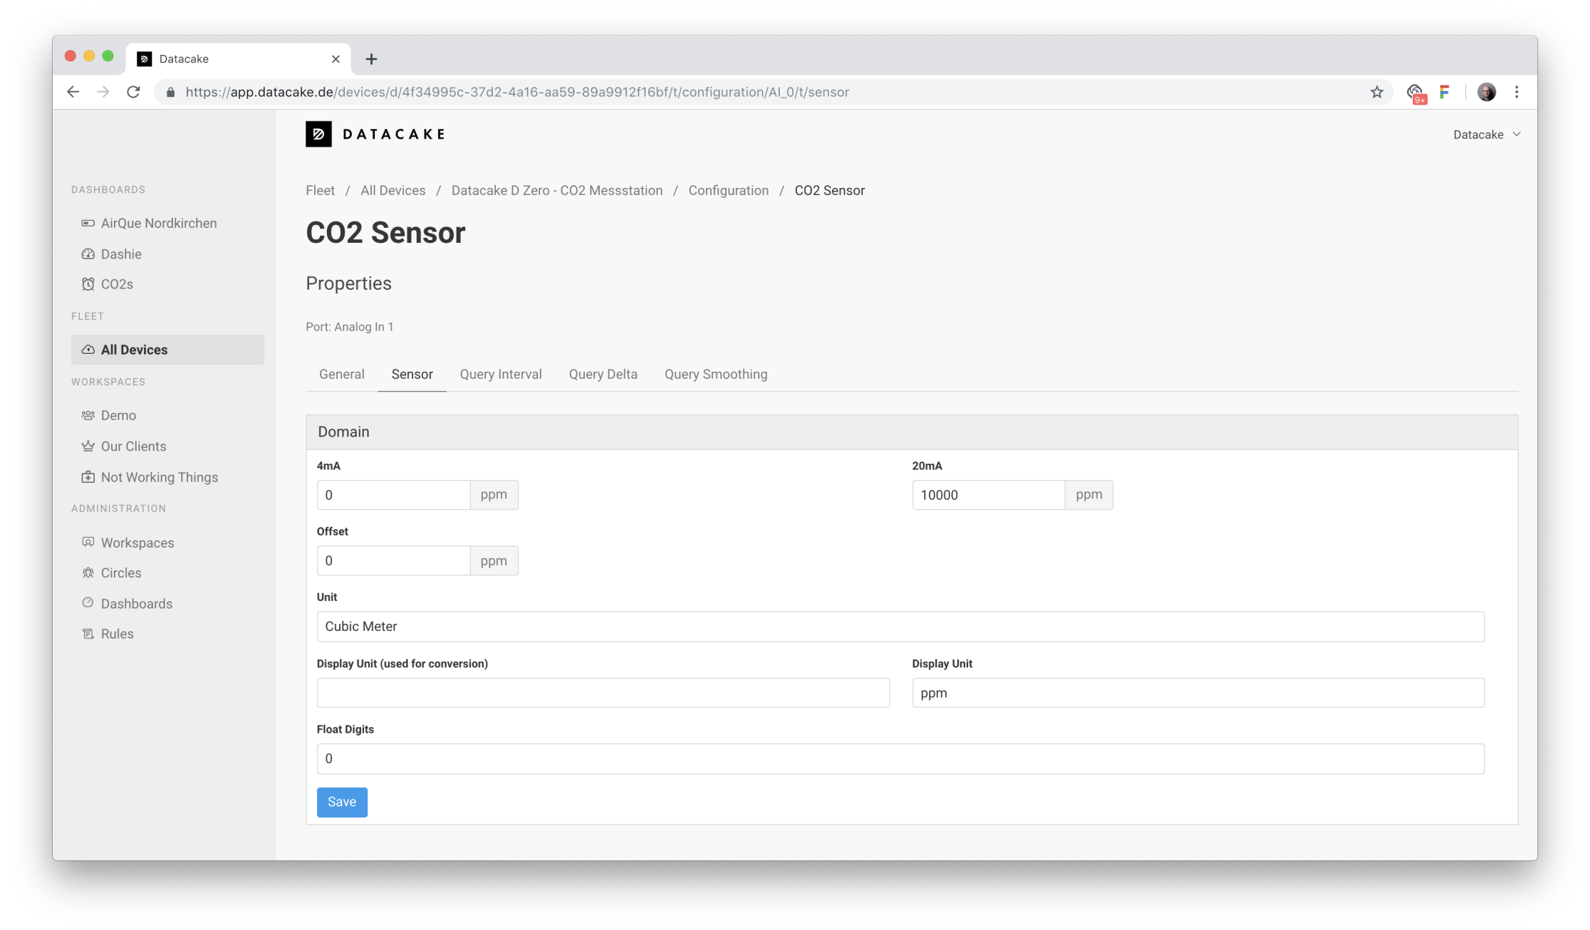Open a new browser tab
This screenshot has height=930, width=1590.
coord(371,59)
